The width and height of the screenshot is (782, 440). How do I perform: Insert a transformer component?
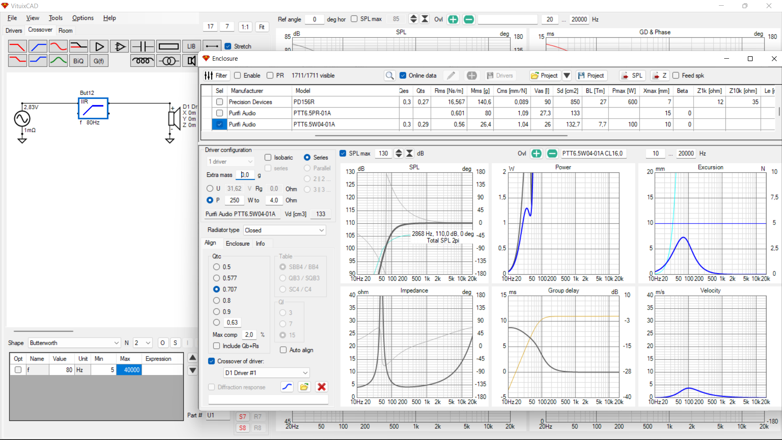(168, 61)
